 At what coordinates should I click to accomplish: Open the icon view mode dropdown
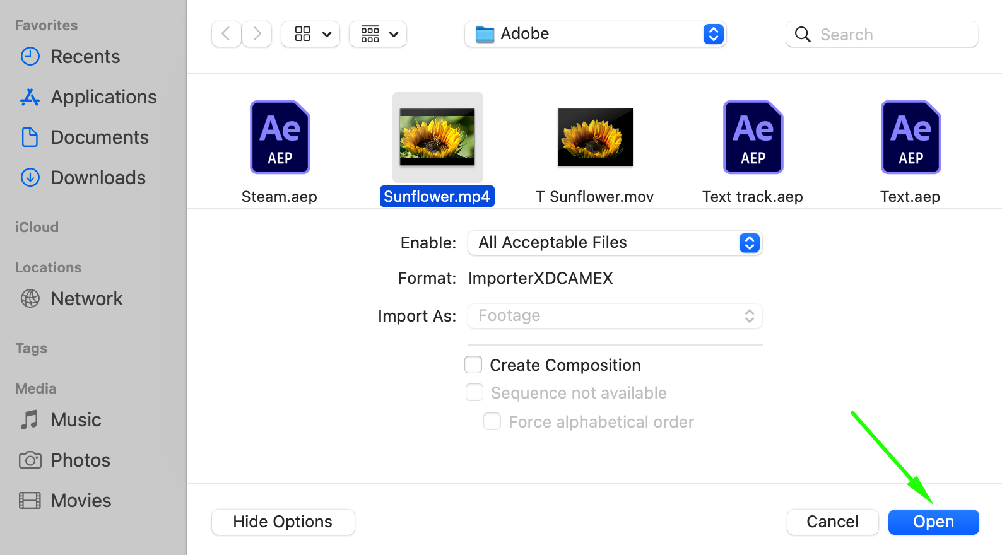(310, 34)
